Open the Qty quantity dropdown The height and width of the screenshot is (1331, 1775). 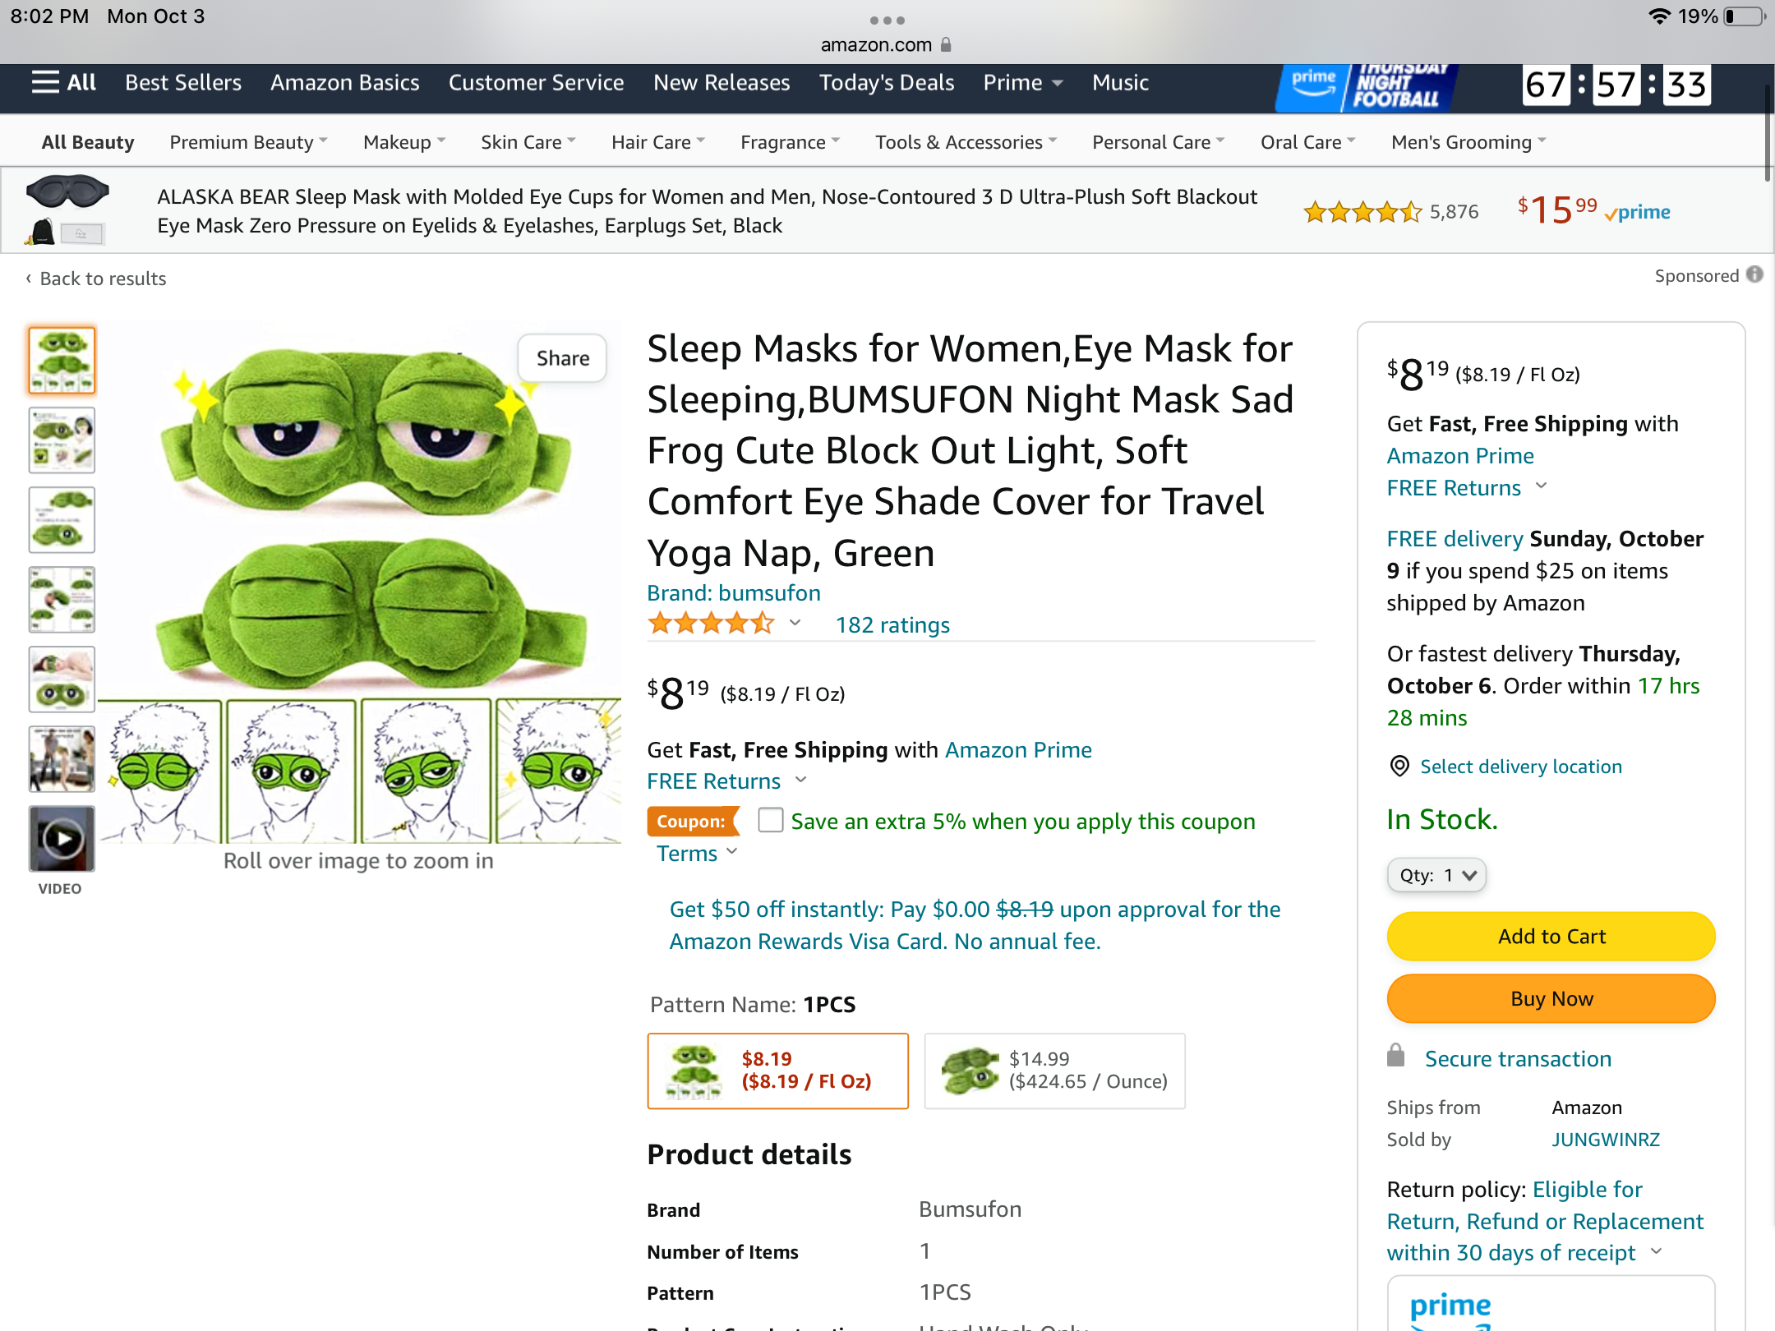[x=1436, y=875]
